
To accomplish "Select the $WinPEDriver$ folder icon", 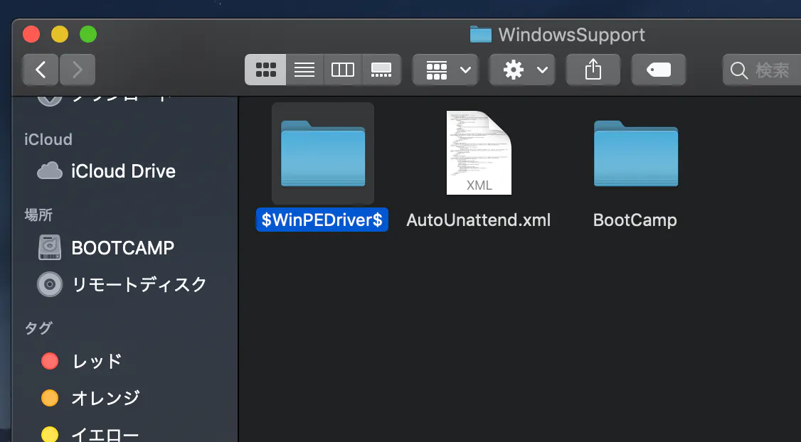I will pos(323,153).
